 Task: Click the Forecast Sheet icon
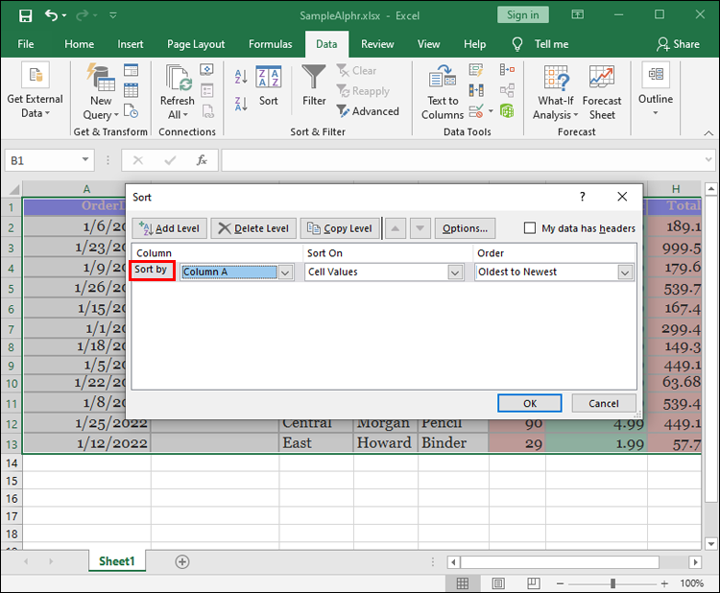click(602, 92)
